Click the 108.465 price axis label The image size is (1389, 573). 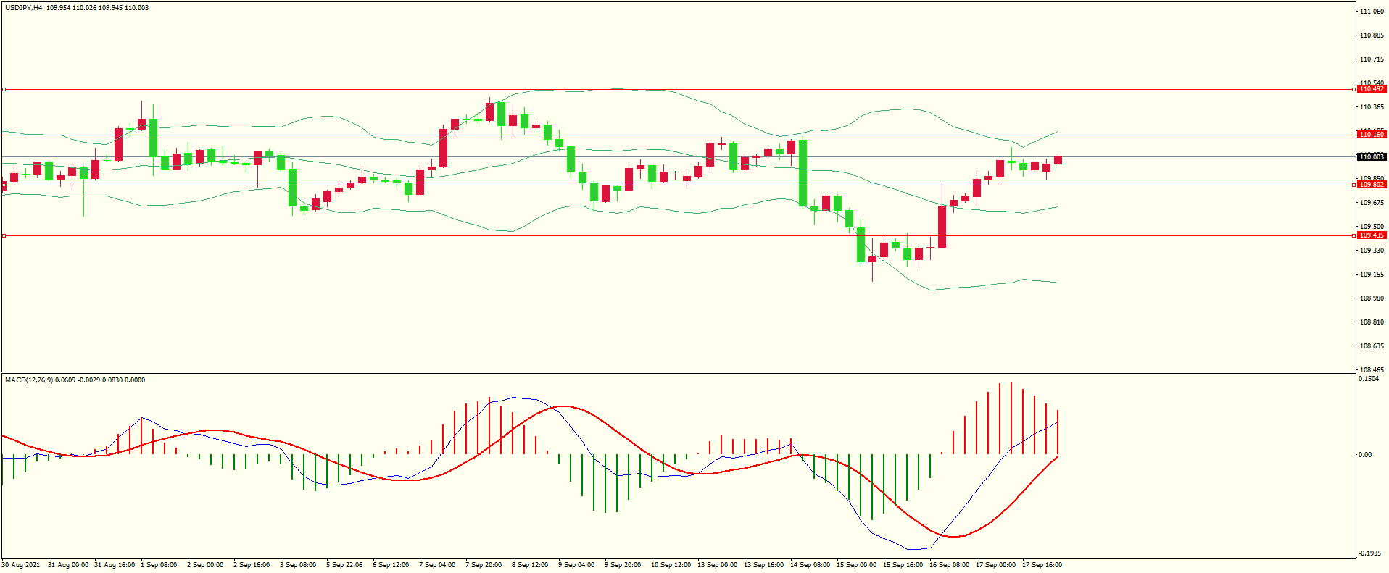[1372, 370]
